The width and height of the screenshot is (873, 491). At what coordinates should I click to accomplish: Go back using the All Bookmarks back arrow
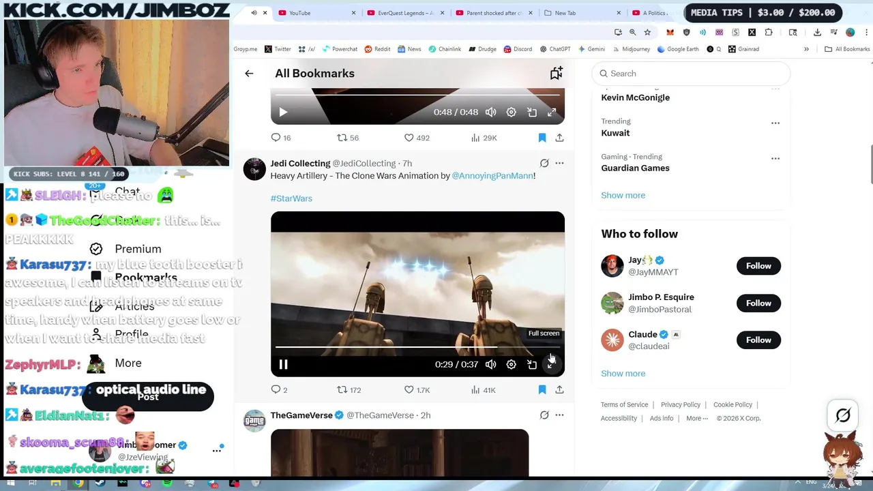[x=249, y=74]
